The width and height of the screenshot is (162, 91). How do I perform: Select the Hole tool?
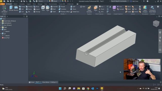tap(43, 8)
